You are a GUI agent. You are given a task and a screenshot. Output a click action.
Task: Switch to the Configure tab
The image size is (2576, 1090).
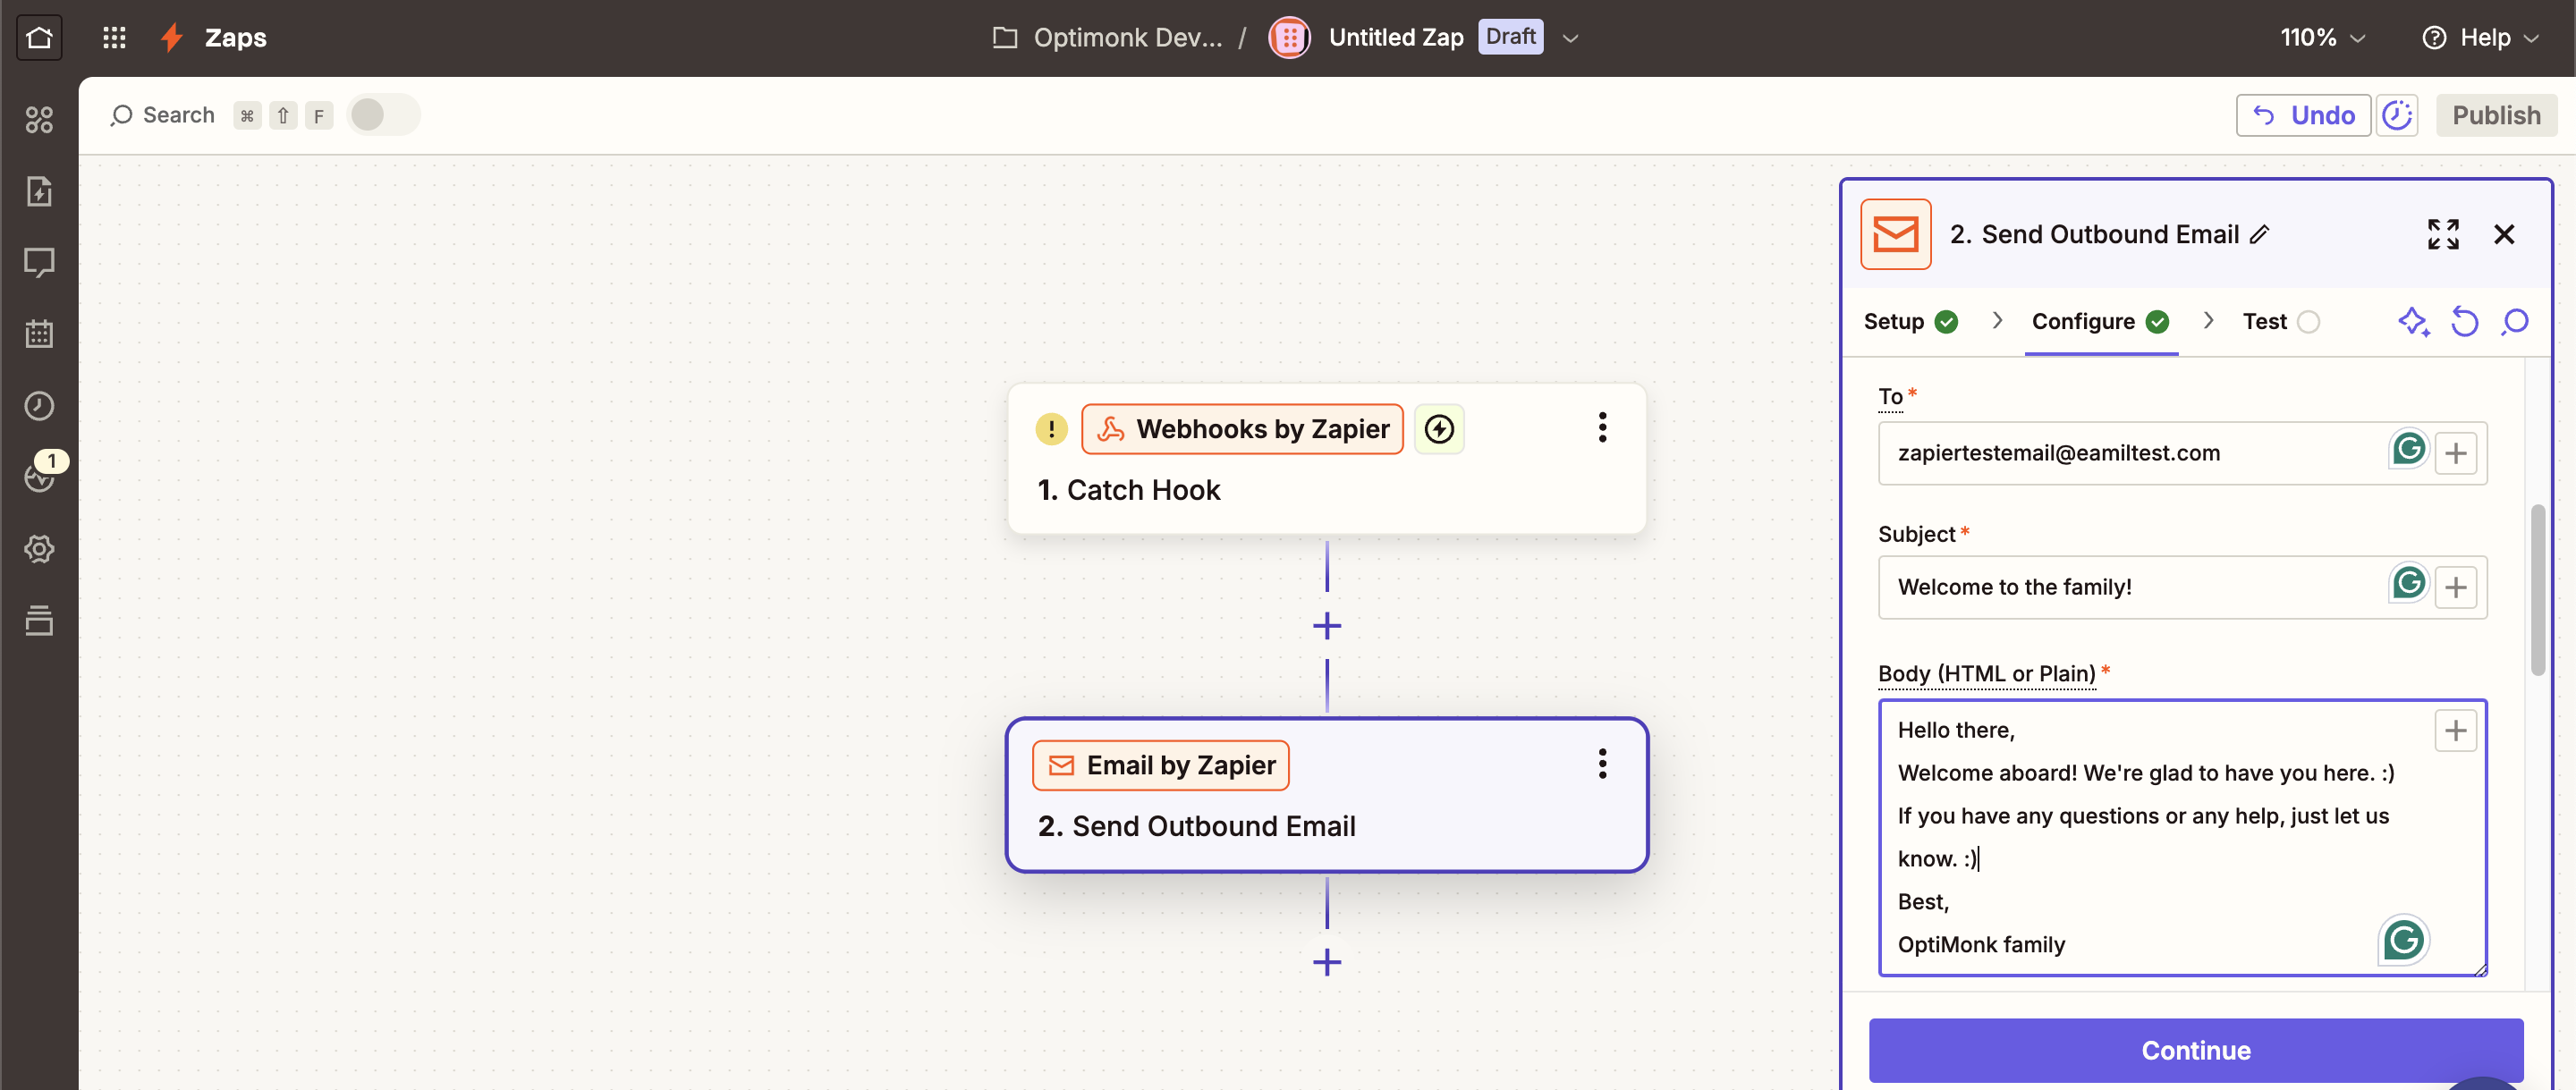pyautogui.click(x=2100, y=322)
